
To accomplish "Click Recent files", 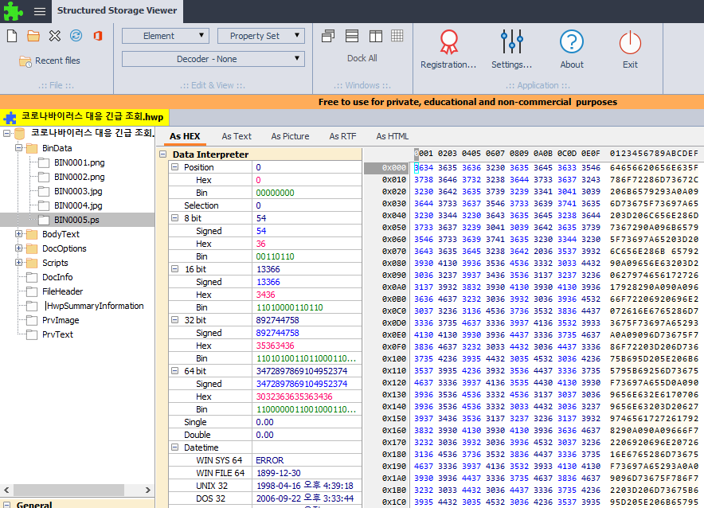I will click(50, 61).
